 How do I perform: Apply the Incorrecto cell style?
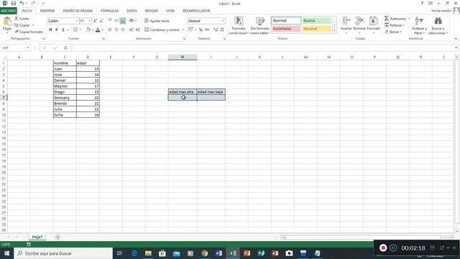tap(286, 29)
